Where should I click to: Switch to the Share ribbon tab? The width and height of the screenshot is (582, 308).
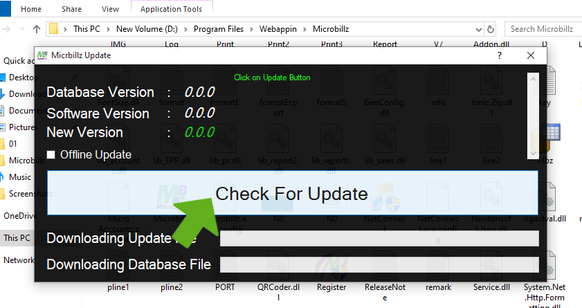pos(71,9)
